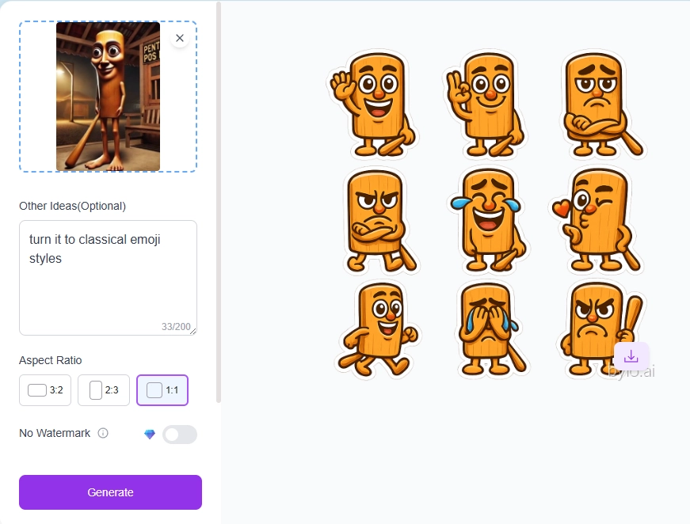Remove the uploaded reference image
The image size is (690, 524).
(x=180, y=37)
